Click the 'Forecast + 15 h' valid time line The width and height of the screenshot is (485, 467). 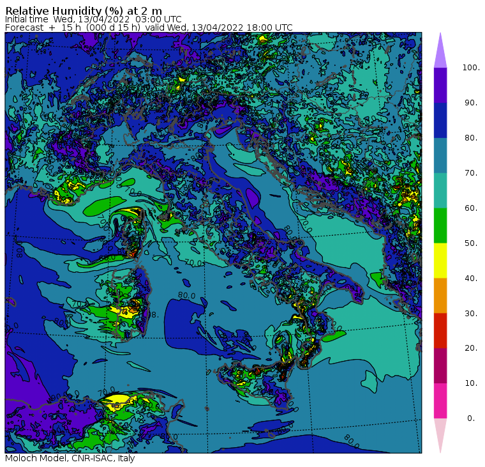[x=149, y=27]
